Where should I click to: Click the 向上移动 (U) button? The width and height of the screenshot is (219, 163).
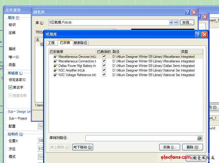60,147
